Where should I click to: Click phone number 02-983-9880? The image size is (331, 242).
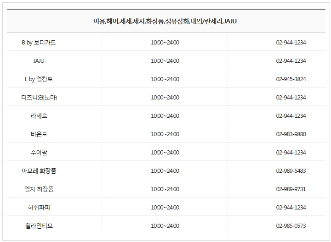click(x=291, y=134)
